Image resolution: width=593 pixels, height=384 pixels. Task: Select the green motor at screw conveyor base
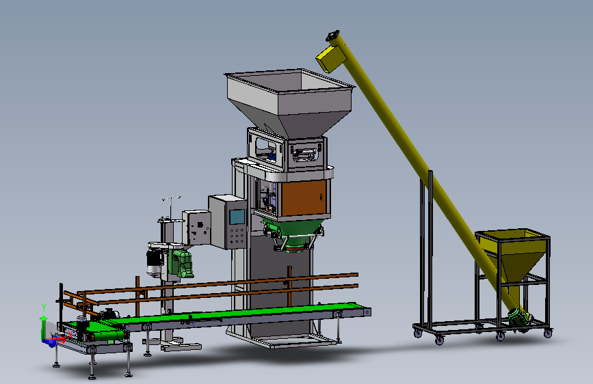click(518, 318)
